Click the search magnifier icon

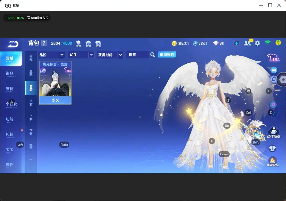(x=152, y=55)
